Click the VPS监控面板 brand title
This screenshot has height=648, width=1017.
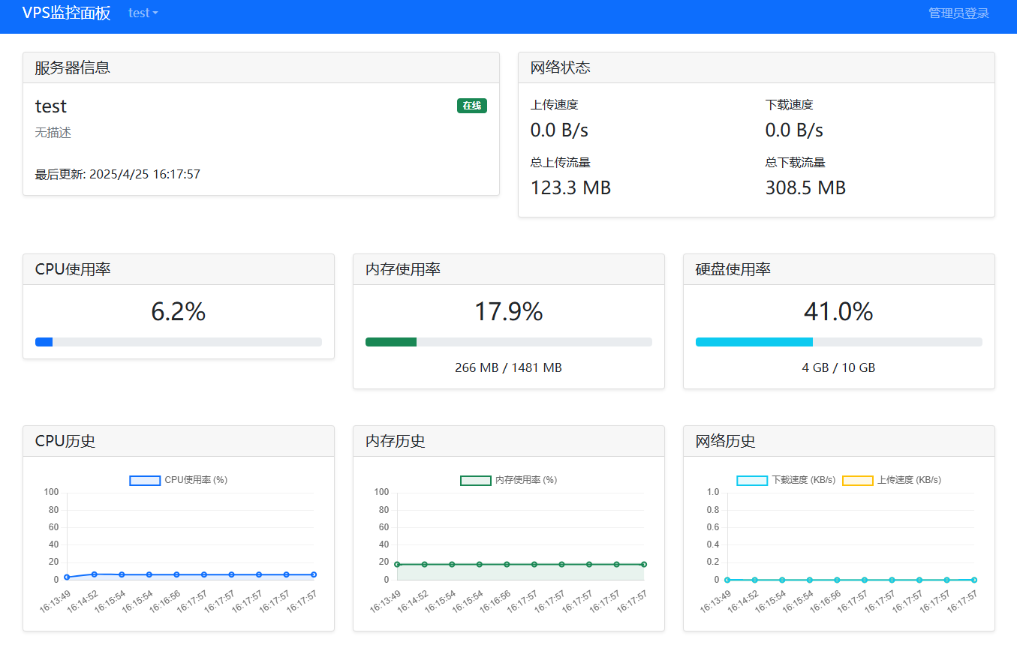(x=66, y=13)
